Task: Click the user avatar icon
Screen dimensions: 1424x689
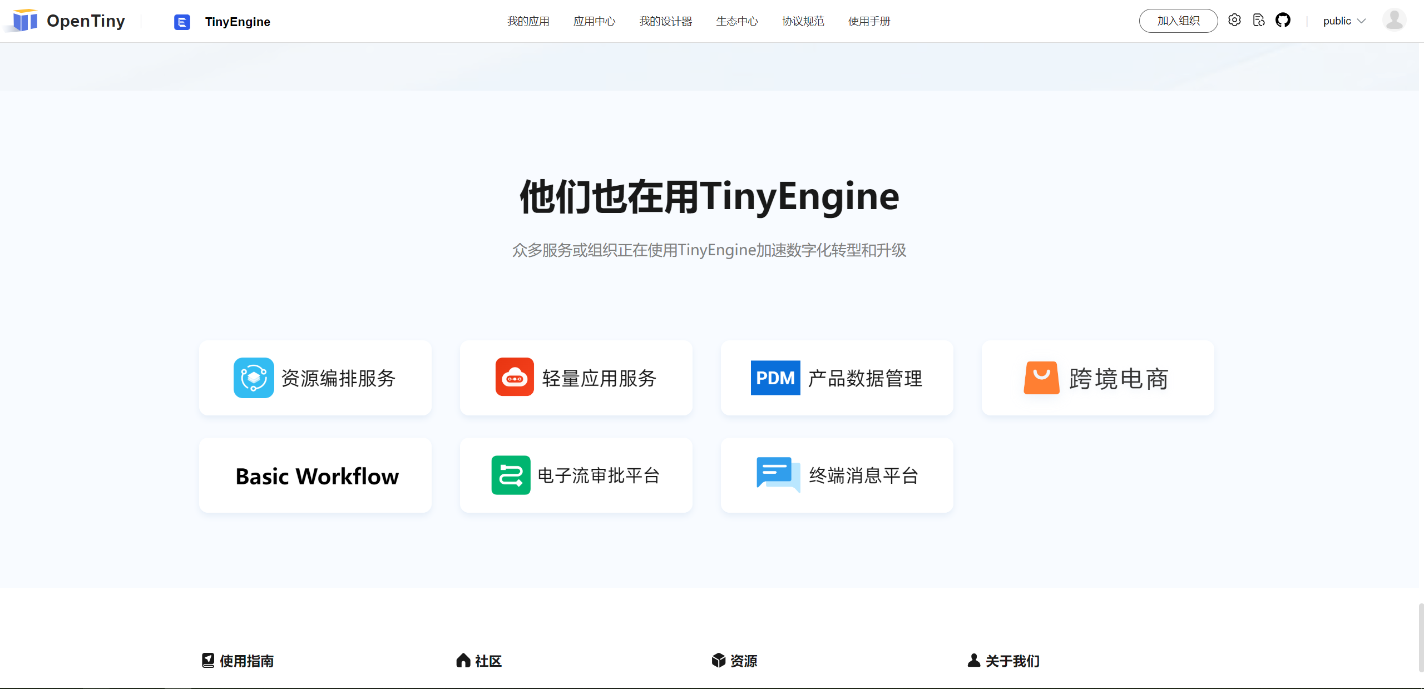Action: coord(1394,21)
